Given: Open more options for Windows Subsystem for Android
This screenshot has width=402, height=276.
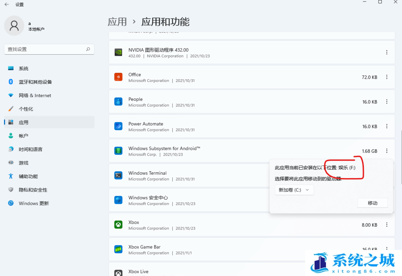Looking at the screenshot, I should coord(387,151).
